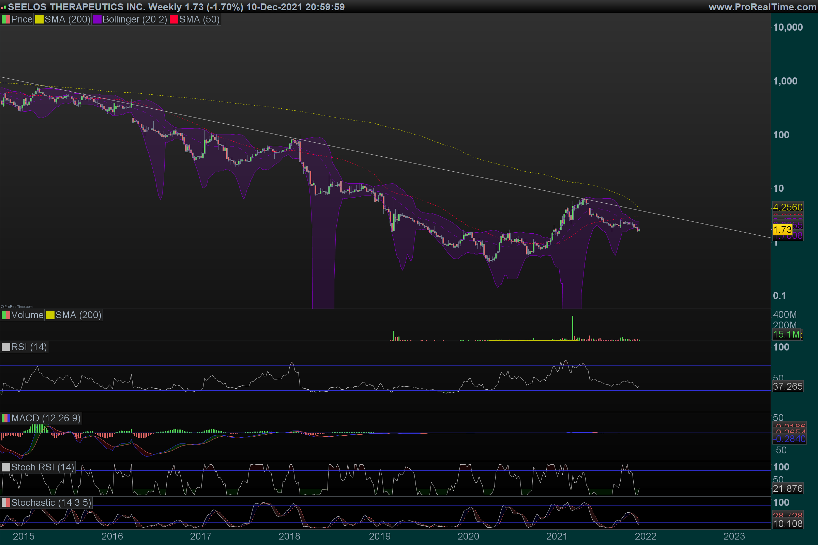Click the 4.2560 SMA value label

787,207
